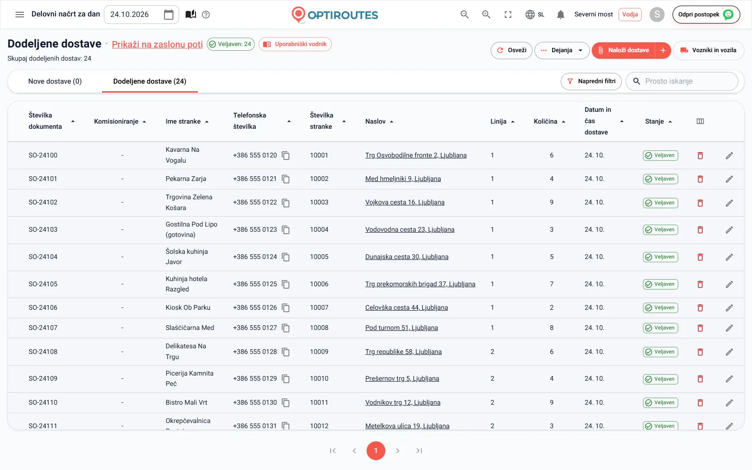The height and width of the screenshot is (470, 752).
Task: Edit delivery SO-24110
Action: pos(729,403)
